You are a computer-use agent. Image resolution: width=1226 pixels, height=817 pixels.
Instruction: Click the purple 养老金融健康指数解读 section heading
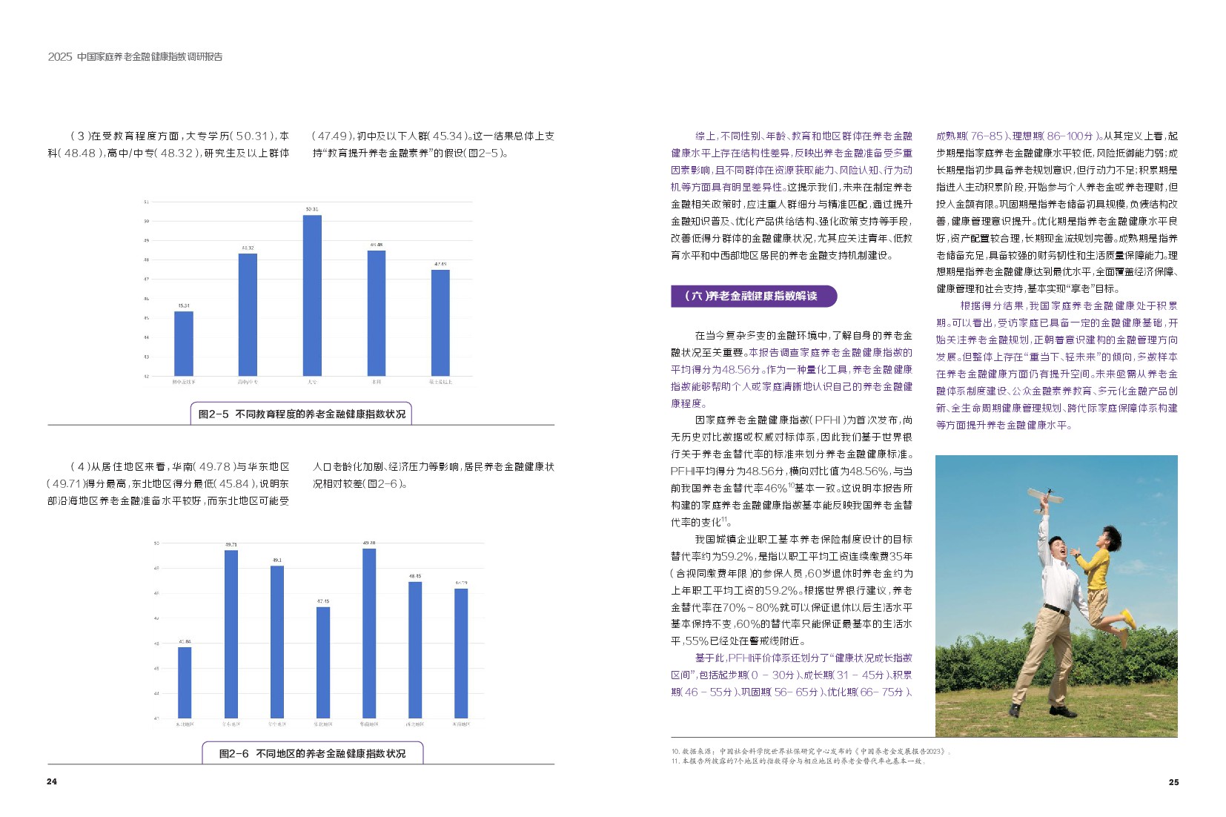click(753, 296)
